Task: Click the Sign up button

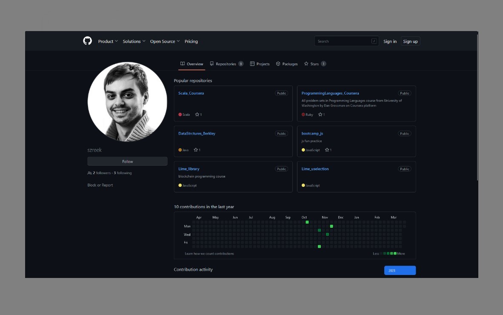Action: [x=410, y=41]
